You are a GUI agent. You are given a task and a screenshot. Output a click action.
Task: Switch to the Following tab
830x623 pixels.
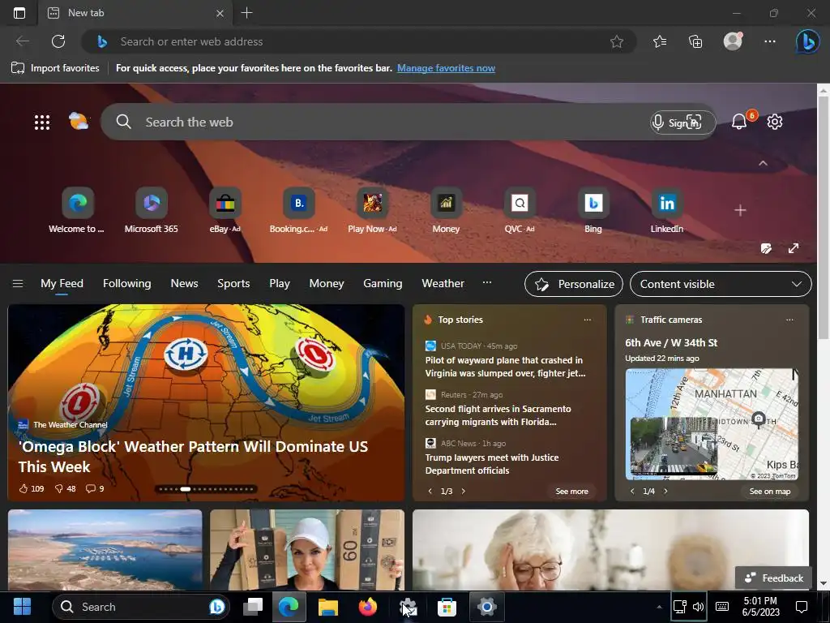pyautogui.click(x=127, y=283)
